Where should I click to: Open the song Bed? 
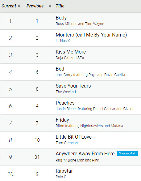[x=60, y=69]
